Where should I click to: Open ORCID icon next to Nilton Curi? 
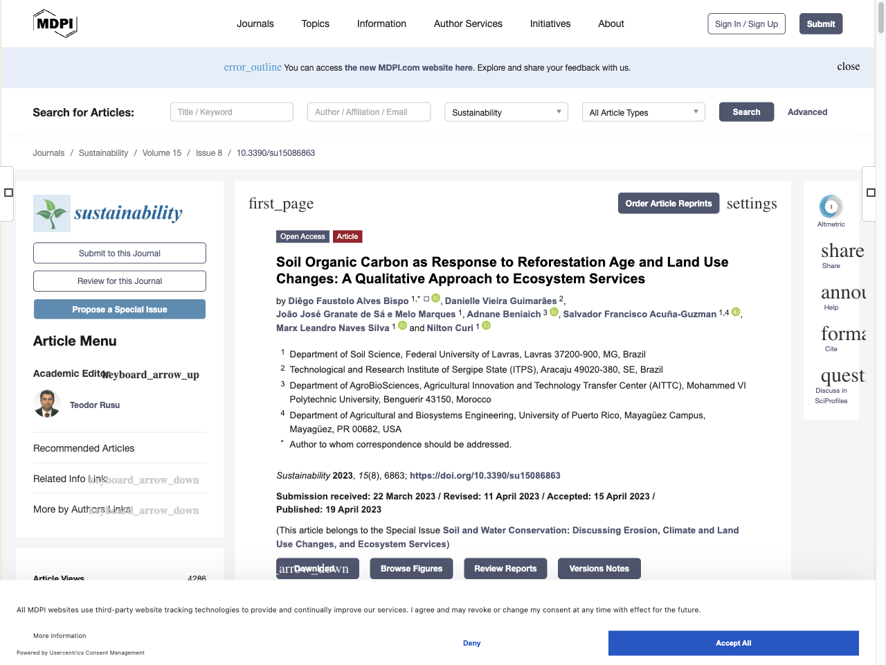point(487,326)
